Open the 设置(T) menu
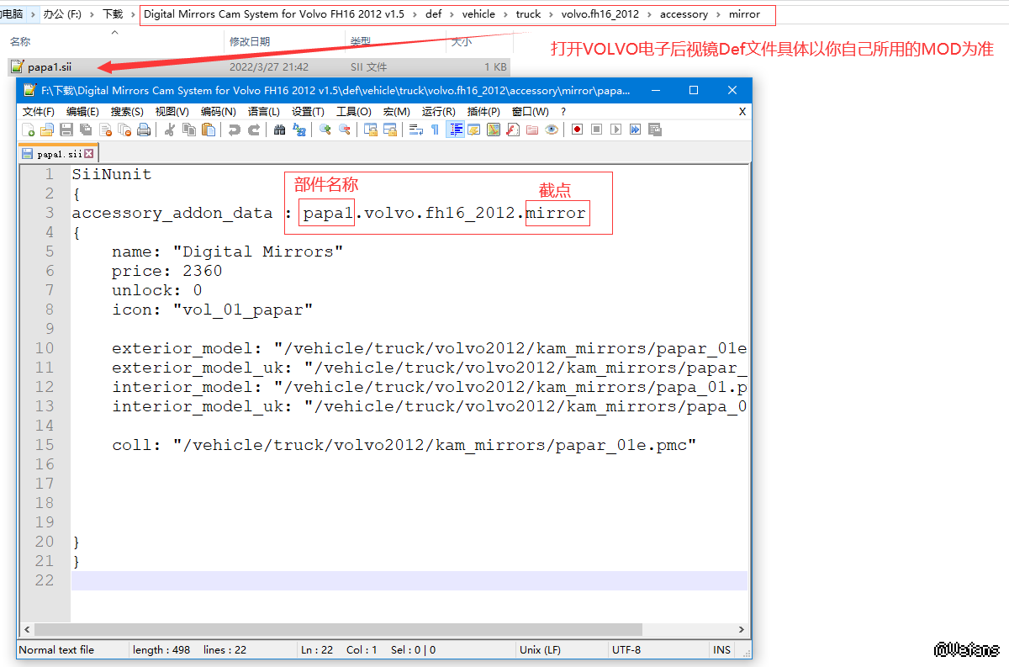This screenshot has width=1009, height=667. coord(308,112)
